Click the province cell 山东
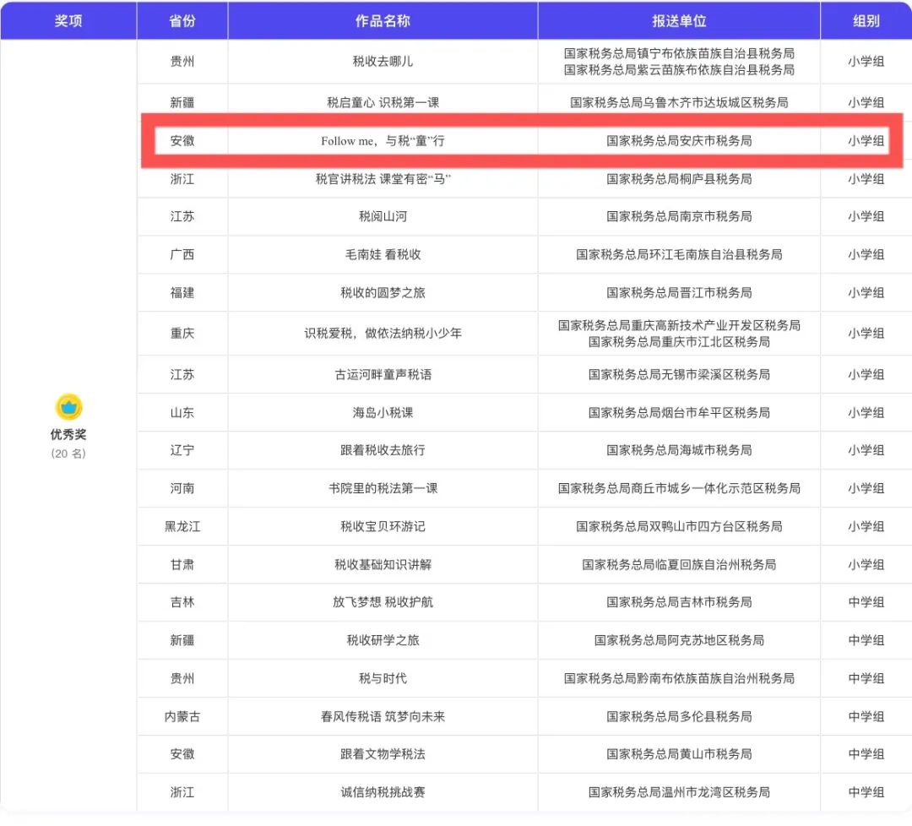 pyautogui.click(x=182, y=412)
